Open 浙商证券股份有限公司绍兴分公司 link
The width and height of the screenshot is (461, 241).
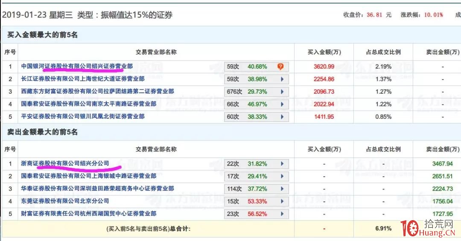pyautogui.click(x=65, y=164)
